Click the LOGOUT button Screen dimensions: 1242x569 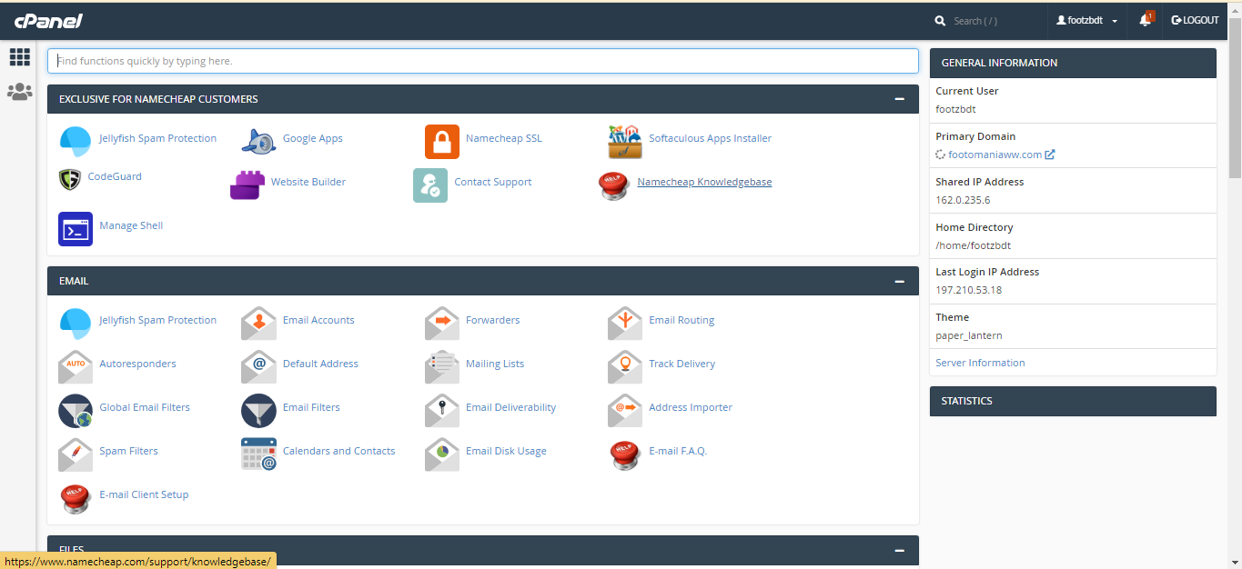(x=1195, y=20)
